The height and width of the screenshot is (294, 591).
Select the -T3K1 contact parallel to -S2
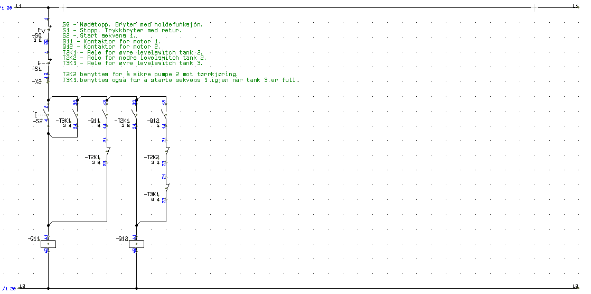[76, 114]
